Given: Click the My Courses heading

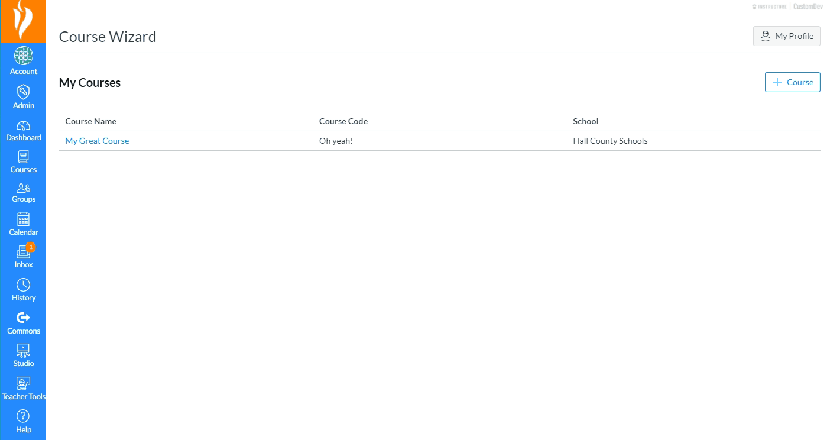Looking at the screenshot, I should 90,83.
